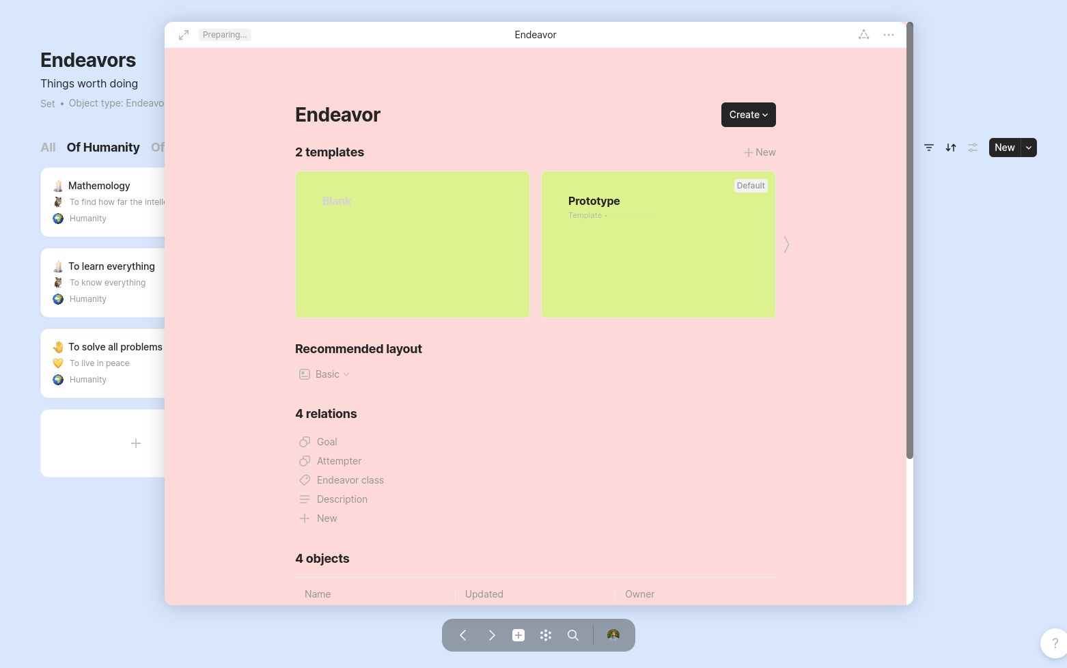Open the Prototype template card
The width and height of the screenshot is (1067, 668).
(658, 244)
